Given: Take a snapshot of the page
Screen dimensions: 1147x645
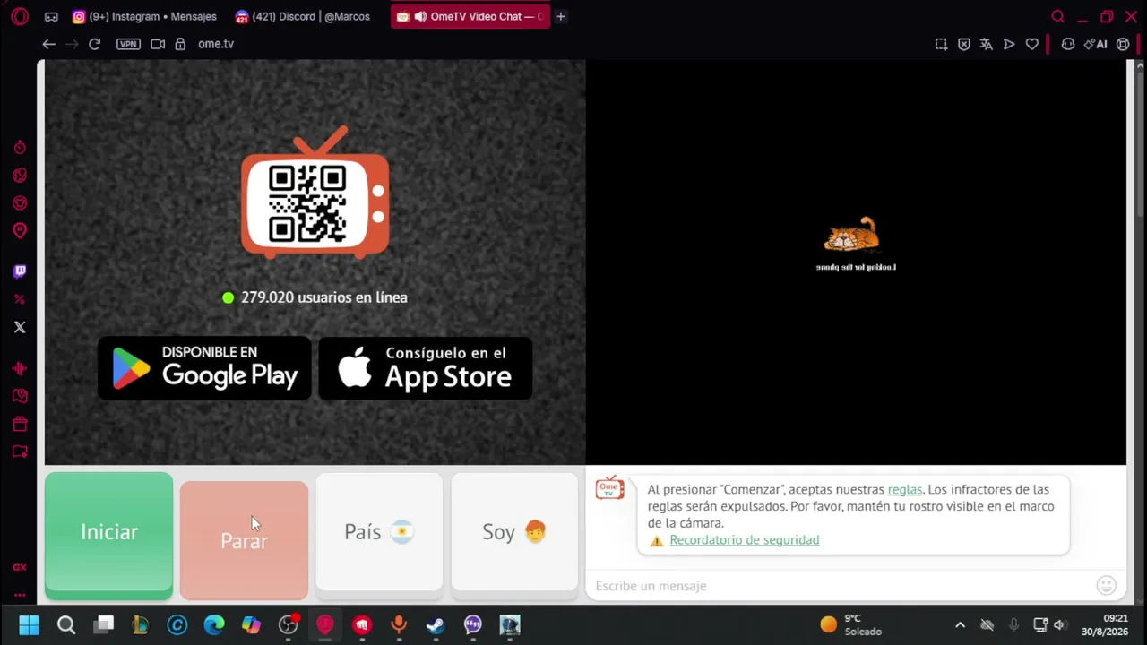Looking at the screenshot, I should click(941, 44).
